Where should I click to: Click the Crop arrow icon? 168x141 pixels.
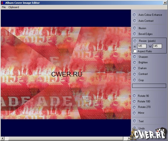click(x=134, y=80)
